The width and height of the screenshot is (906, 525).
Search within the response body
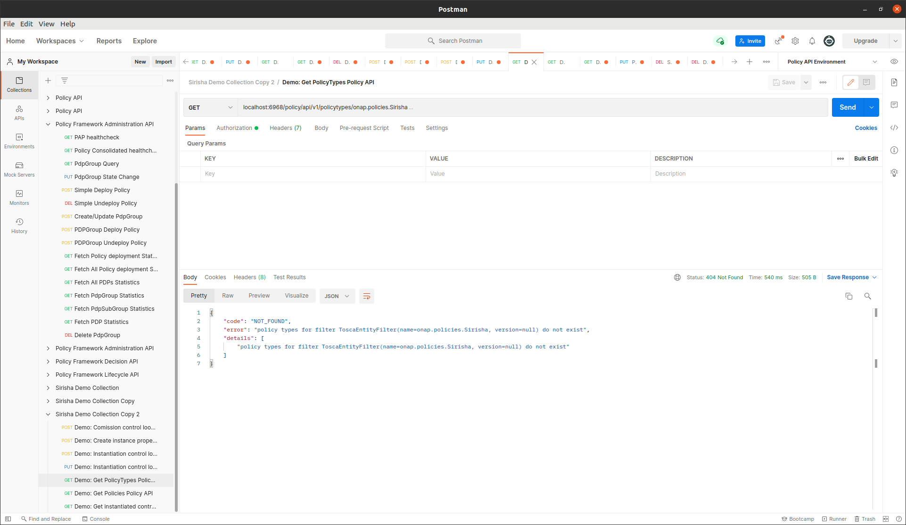click(x=868, y=296)
